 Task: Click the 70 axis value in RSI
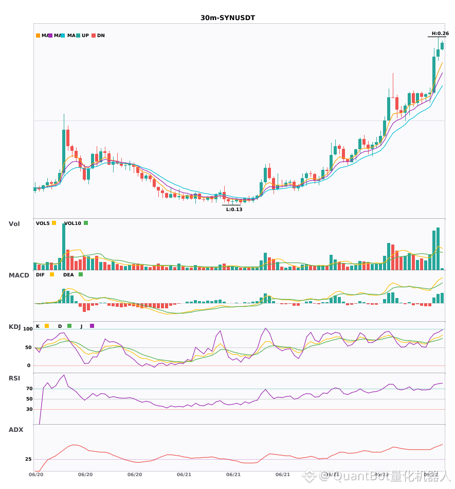(x=29, y=389)
